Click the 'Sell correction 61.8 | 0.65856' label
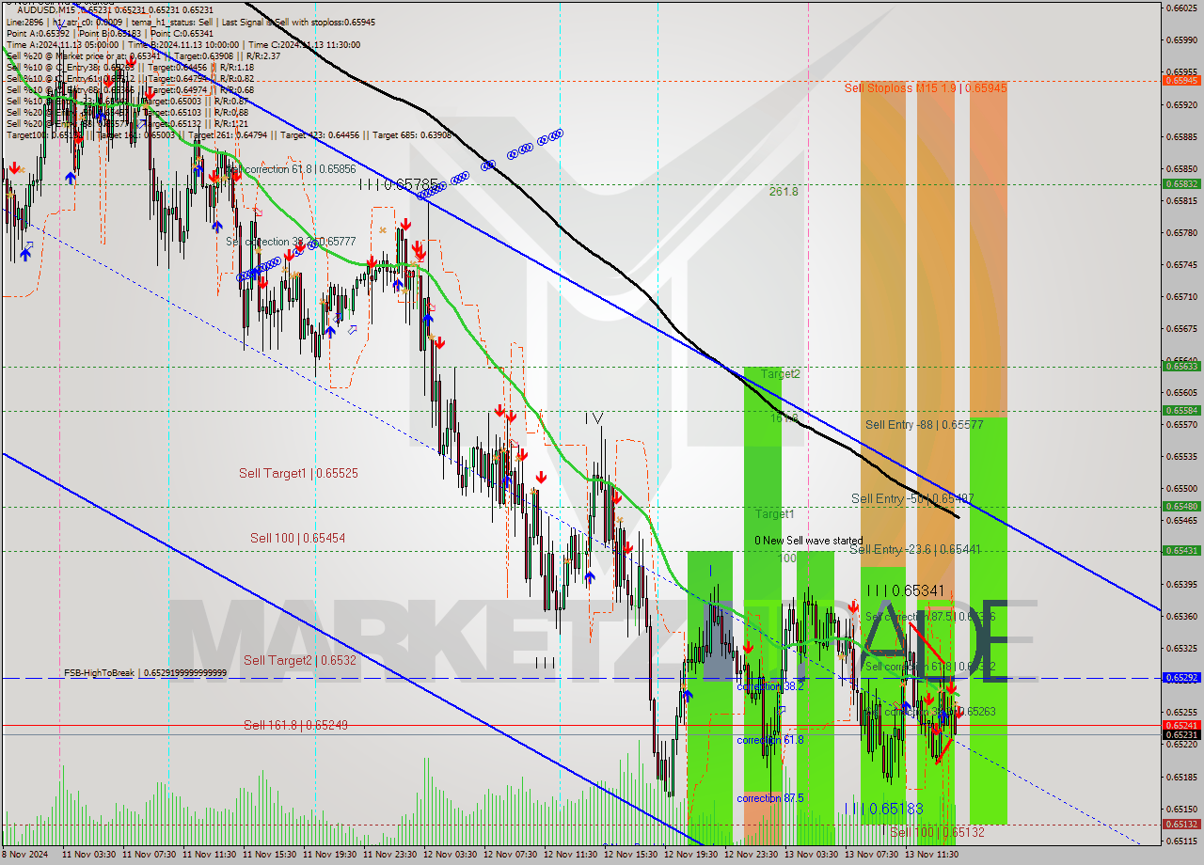This screenshot has width=1204, height=865. click(291, 169)
